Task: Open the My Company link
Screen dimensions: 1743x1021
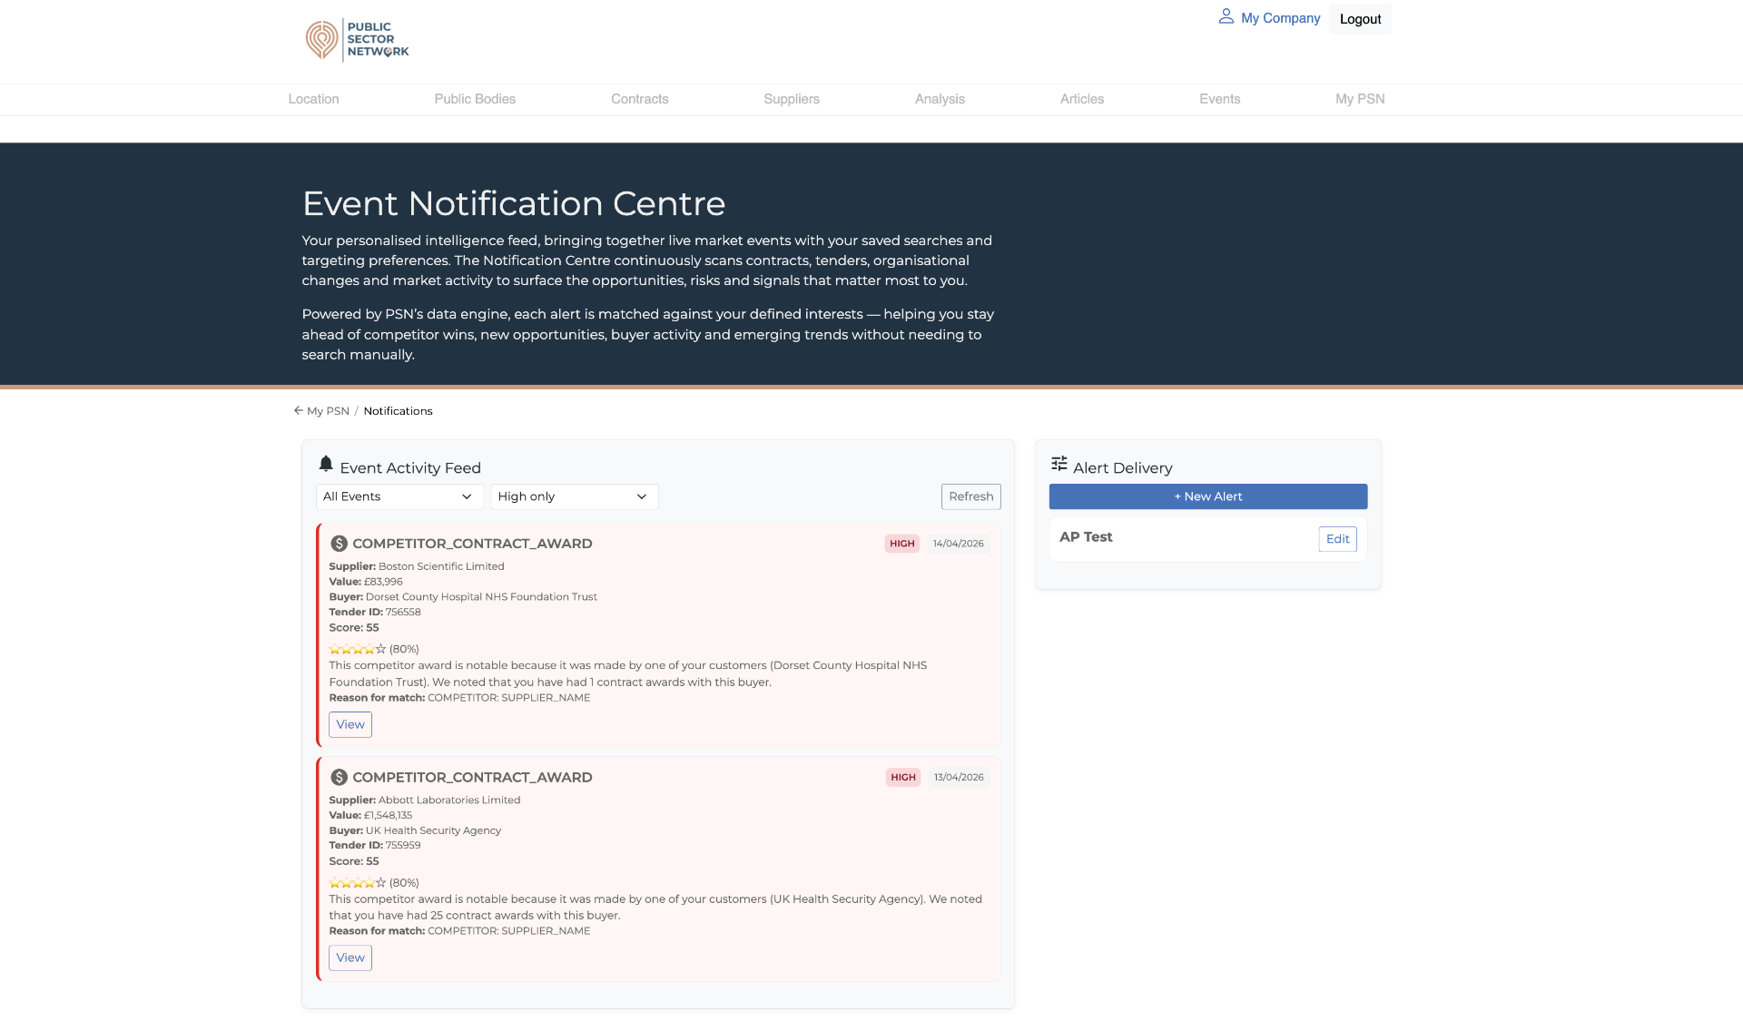Action: point(1280,18)
